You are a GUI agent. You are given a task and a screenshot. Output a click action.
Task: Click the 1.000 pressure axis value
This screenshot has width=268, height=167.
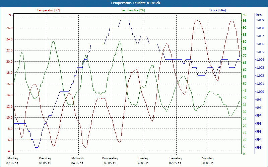pyautogui.click(x=260, y=92)
